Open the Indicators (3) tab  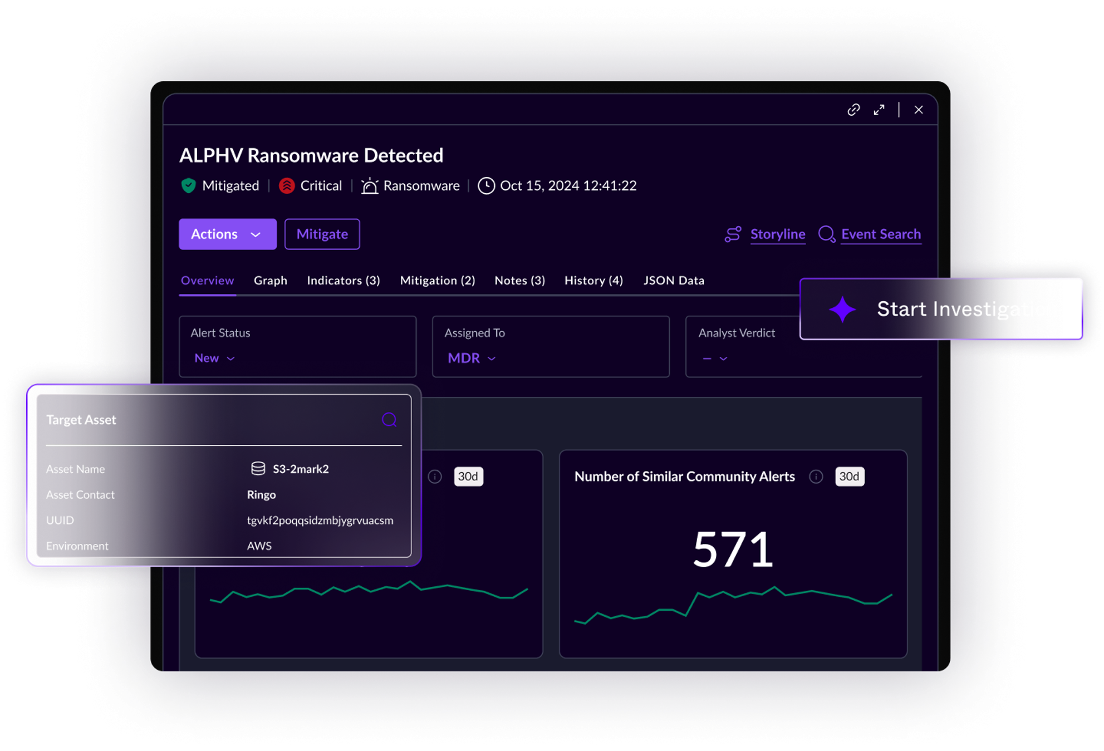[x=344, y=281]
